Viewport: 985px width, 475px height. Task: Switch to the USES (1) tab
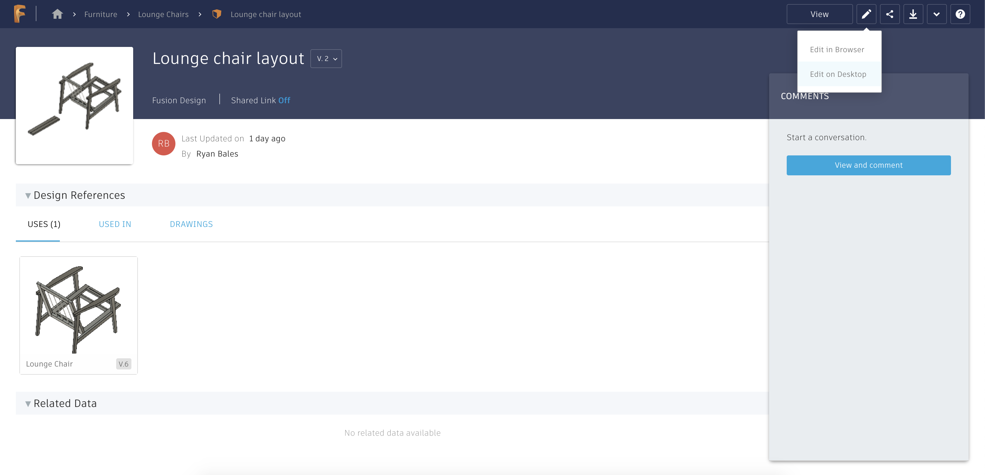(x=44, y=224)
